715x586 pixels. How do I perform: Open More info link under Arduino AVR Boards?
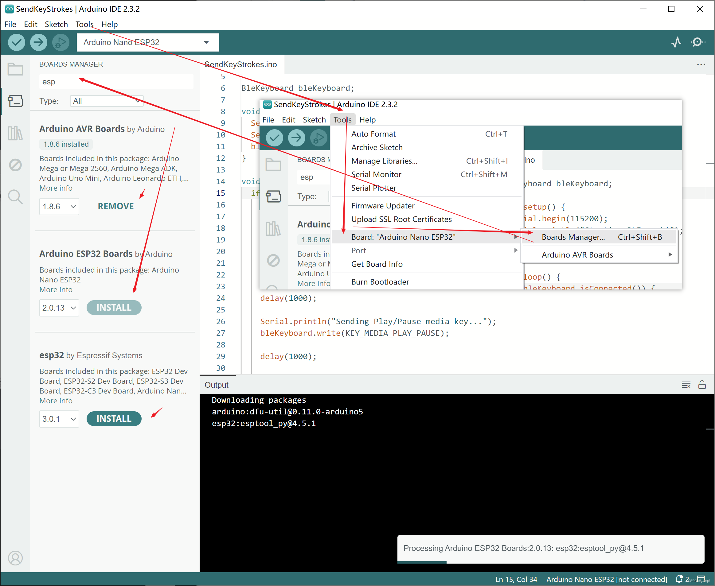pyautogui.click(x=56, y=188)
